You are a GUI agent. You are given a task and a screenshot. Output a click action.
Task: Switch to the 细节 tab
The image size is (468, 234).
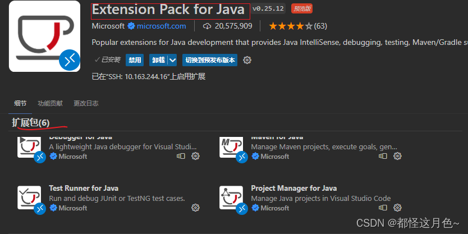pyautogui.click(x=20, y=104)
